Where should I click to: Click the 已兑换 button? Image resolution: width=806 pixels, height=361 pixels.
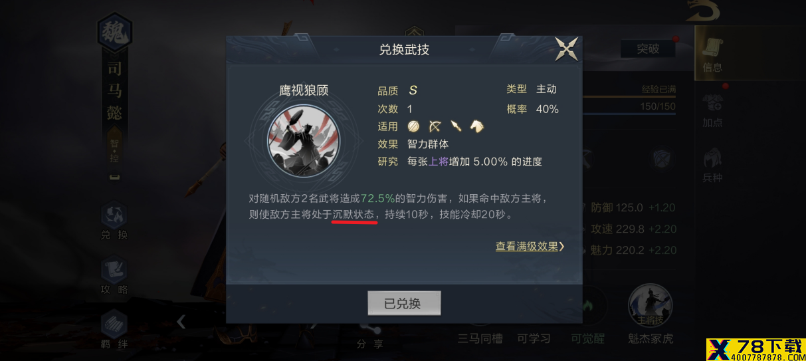(x=404, y=303)
